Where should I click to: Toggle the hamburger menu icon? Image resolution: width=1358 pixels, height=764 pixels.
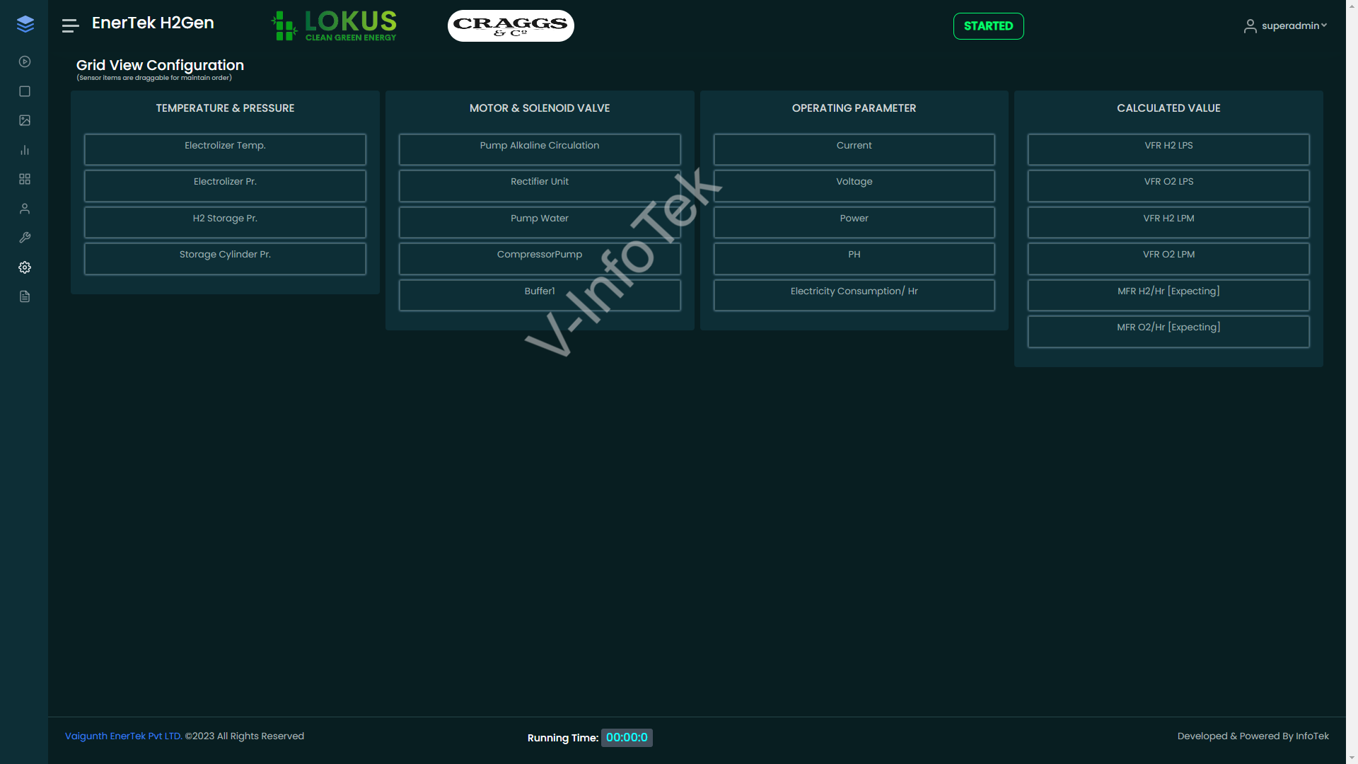70,26
